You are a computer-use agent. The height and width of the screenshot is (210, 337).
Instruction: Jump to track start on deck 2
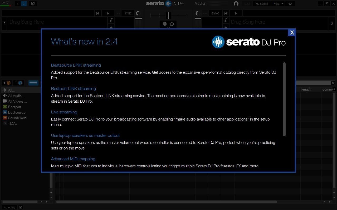pos(226,13)
